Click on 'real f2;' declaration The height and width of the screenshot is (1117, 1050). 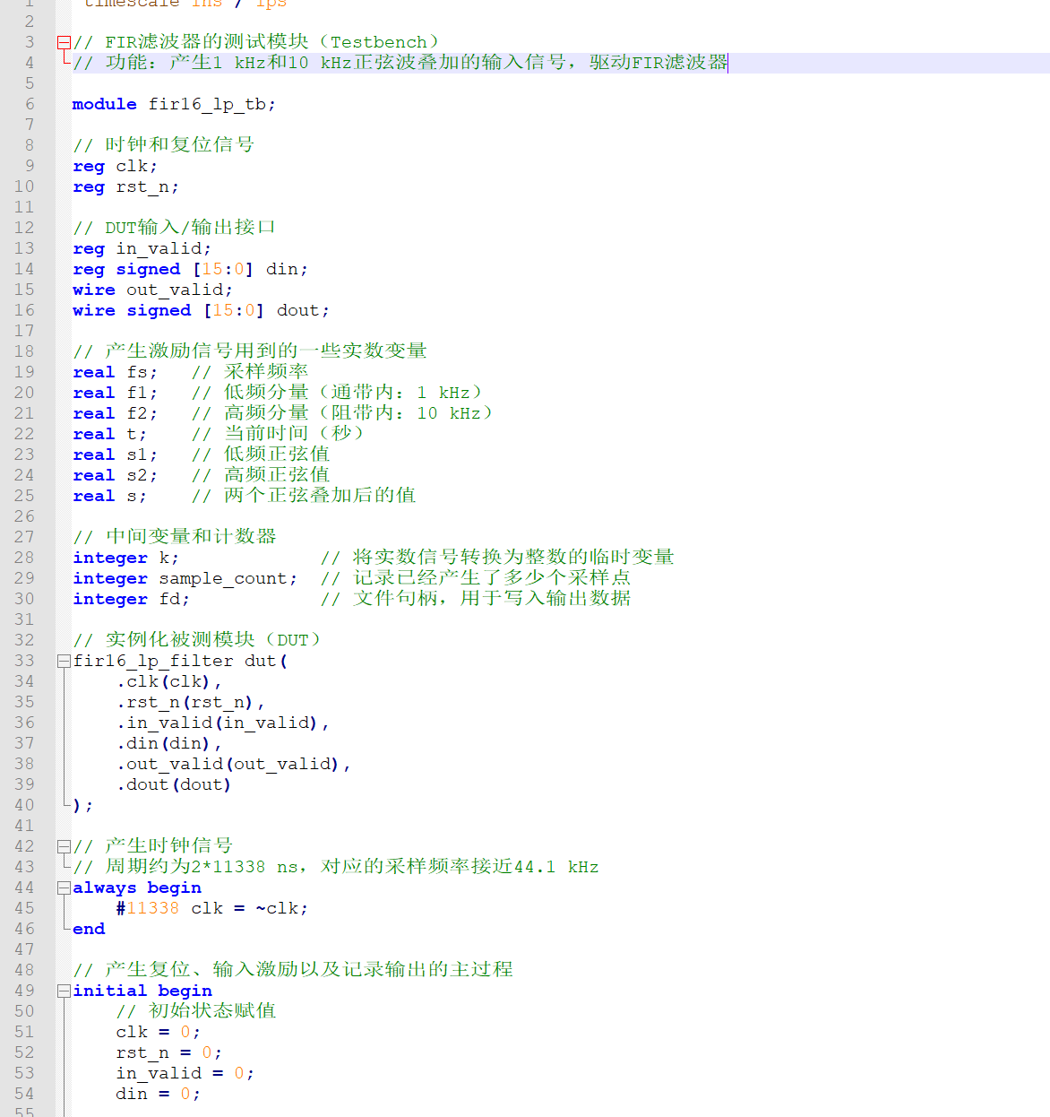pyautogui.click(x=116, y=413)
